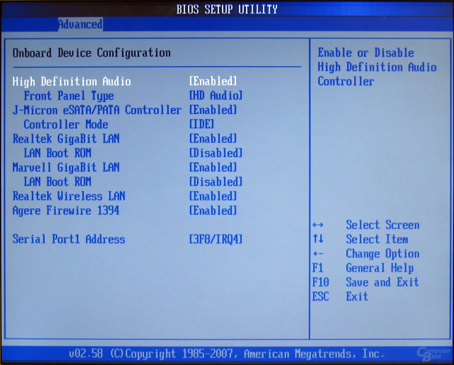Screen dimensions: 454x365
Task: Click the Onboard Device Configuration heading
Action: click(x=92, y=53)
